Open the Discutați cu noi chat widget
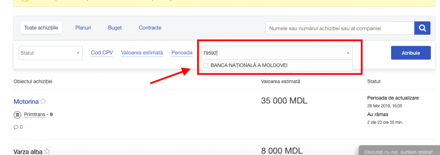 399,150
